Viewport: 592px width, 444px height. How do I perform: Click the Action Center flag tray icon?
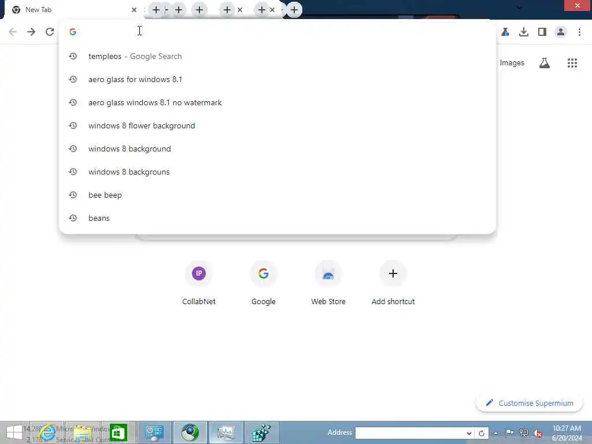tap(509, 432)
